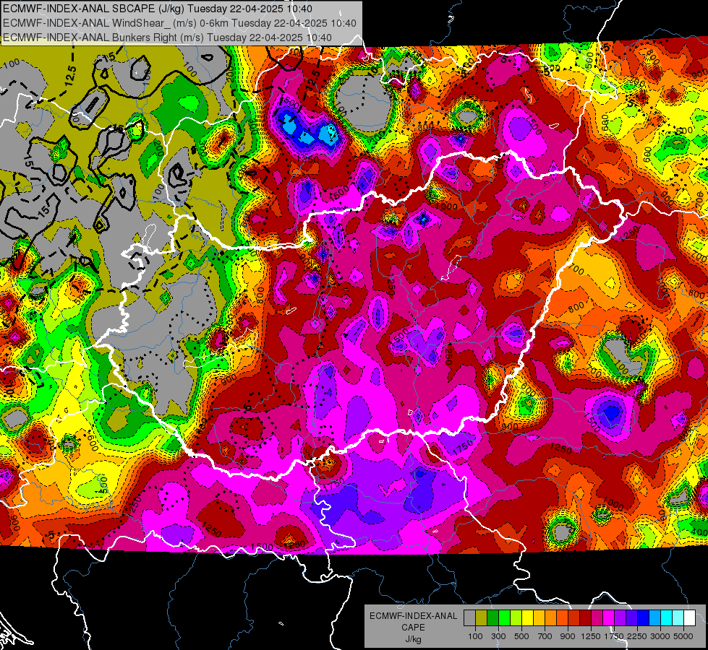Select the pure blue swatch in the legend
The width and height of the screenshot is (708, 650).
pyautogui.click(x=644, y=618)
